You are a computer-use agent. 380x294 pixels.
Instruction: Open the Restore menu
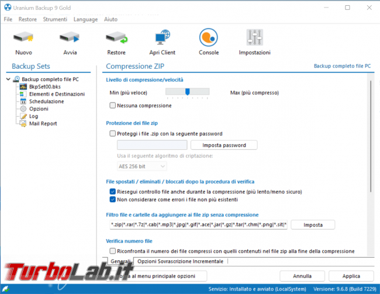pyautogui.click(x=27, y=19)
